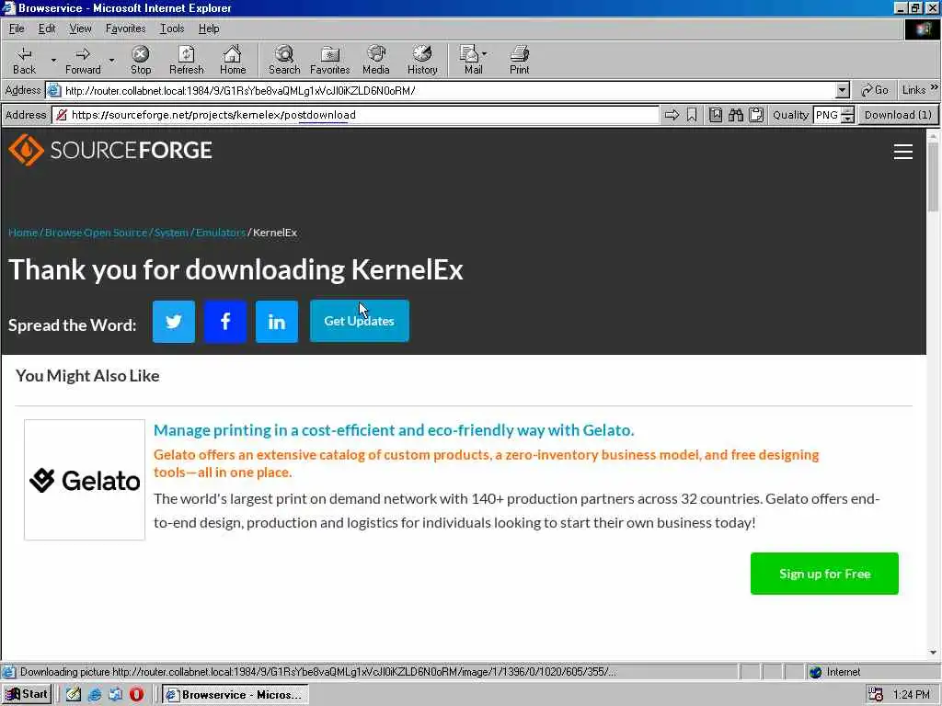Screen dimensions: 942x706
Task: Open the Favorites toolbar icon
Action: click(330, 60)
